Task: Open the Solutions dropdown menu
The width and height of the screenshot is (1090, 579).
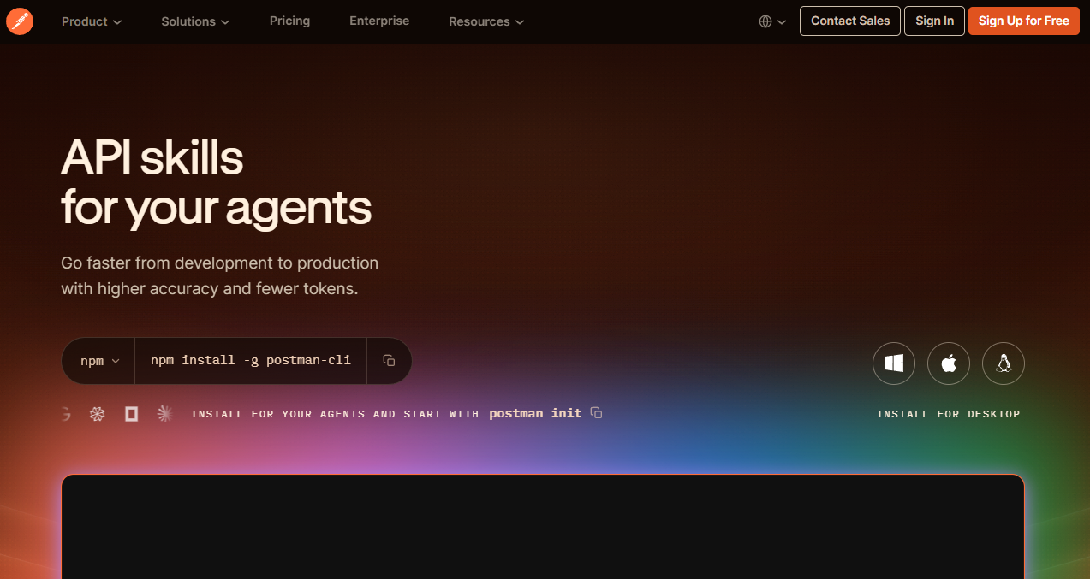Action: (195, 21)
